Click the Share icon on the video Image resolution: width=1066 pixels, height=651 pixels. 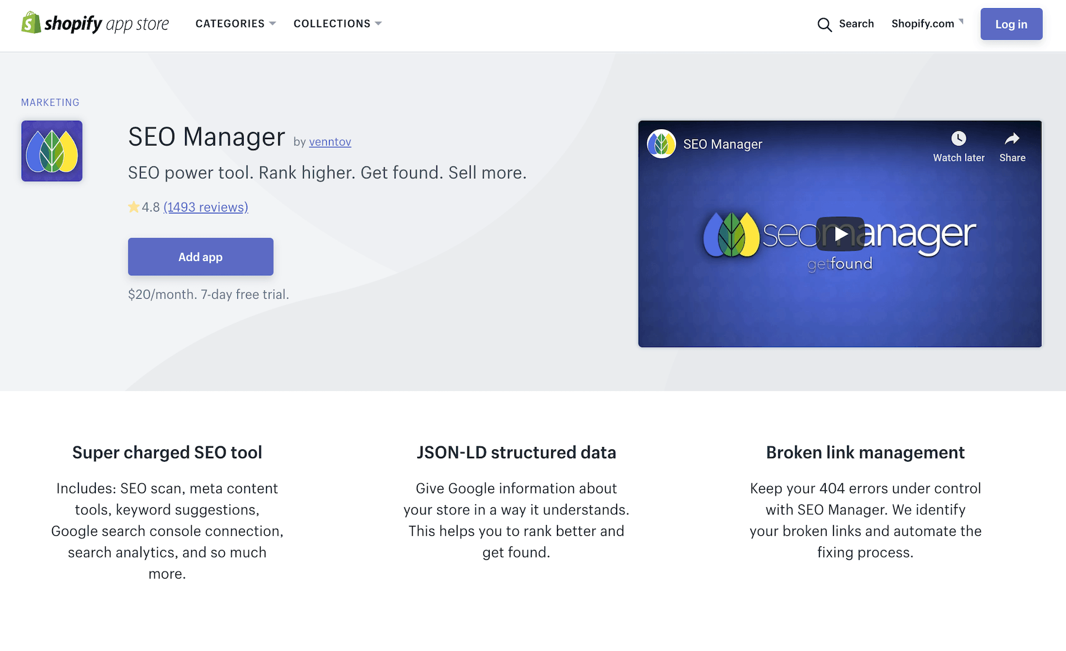[1012, 139]
